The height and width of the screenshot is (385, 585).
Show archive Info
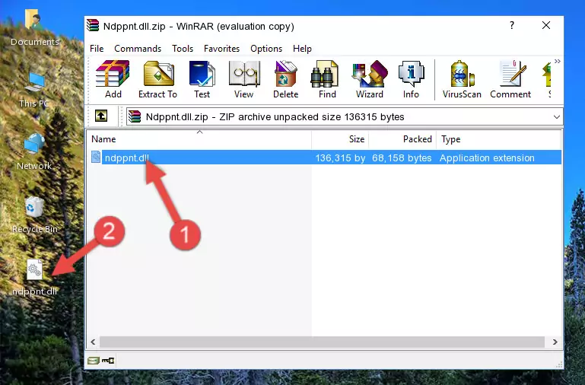tap(411, 79)
